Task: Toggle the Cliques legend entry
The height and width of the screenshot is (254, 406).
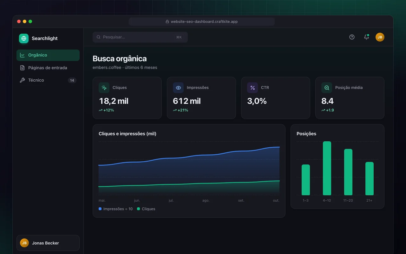Action: tap(146, 209)
